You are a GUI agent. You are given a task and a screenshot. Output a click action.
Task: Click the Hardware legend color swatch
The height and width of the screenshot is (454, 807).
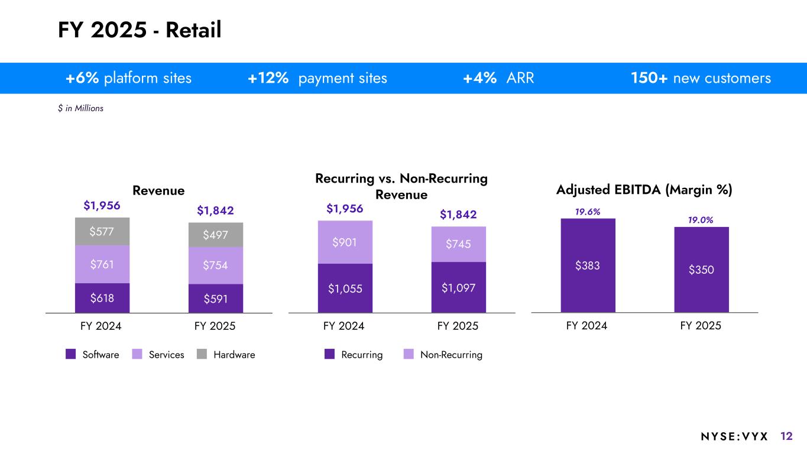click(203, 355)
